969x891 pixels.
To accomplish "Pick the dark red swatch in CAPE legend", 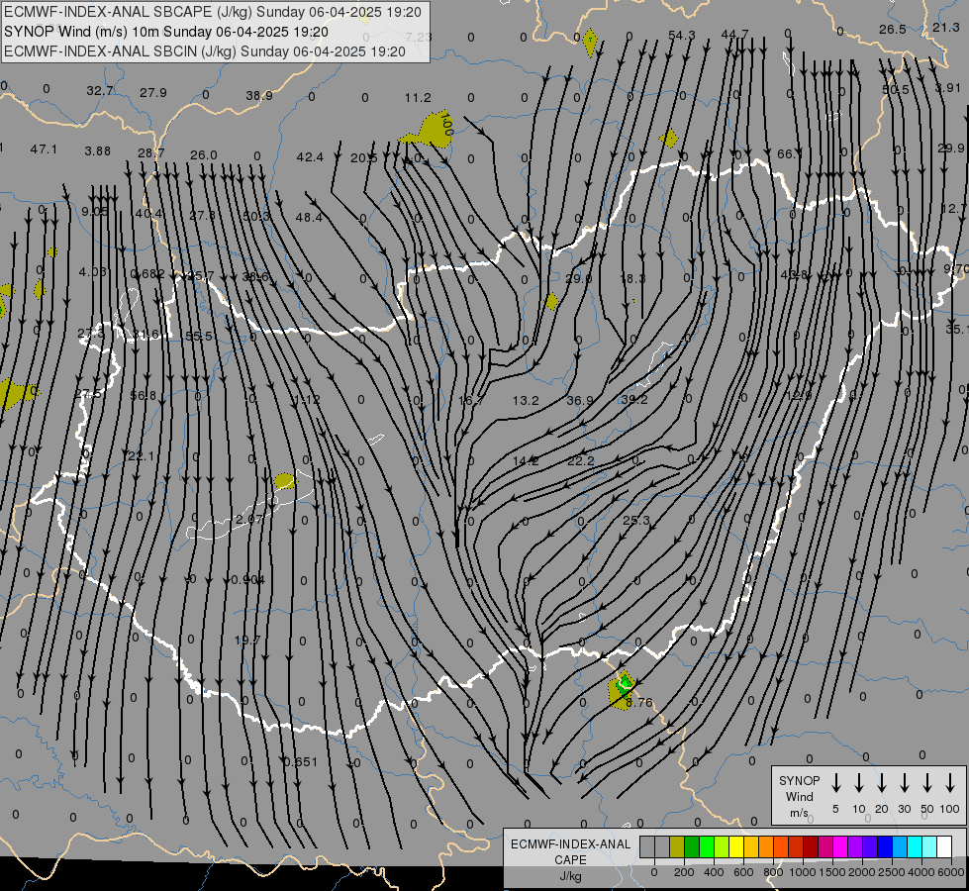I will coord(811,847).
